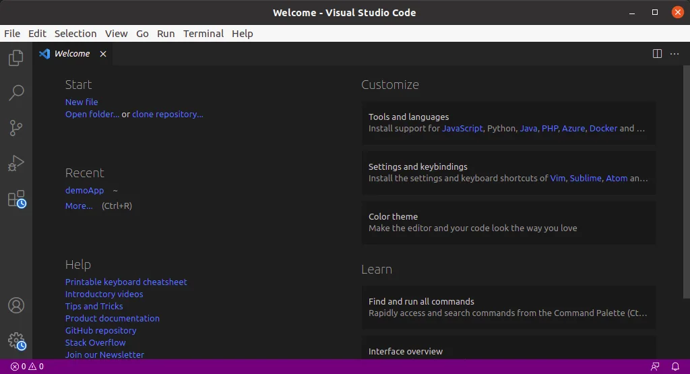Open the demoApp recent folder
Image resolution: width=690 pixels, height=374 pixels.
84,190
